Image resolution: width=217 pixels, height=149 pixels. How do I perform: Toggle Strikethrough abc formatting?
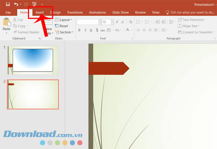tap(103, 30)
